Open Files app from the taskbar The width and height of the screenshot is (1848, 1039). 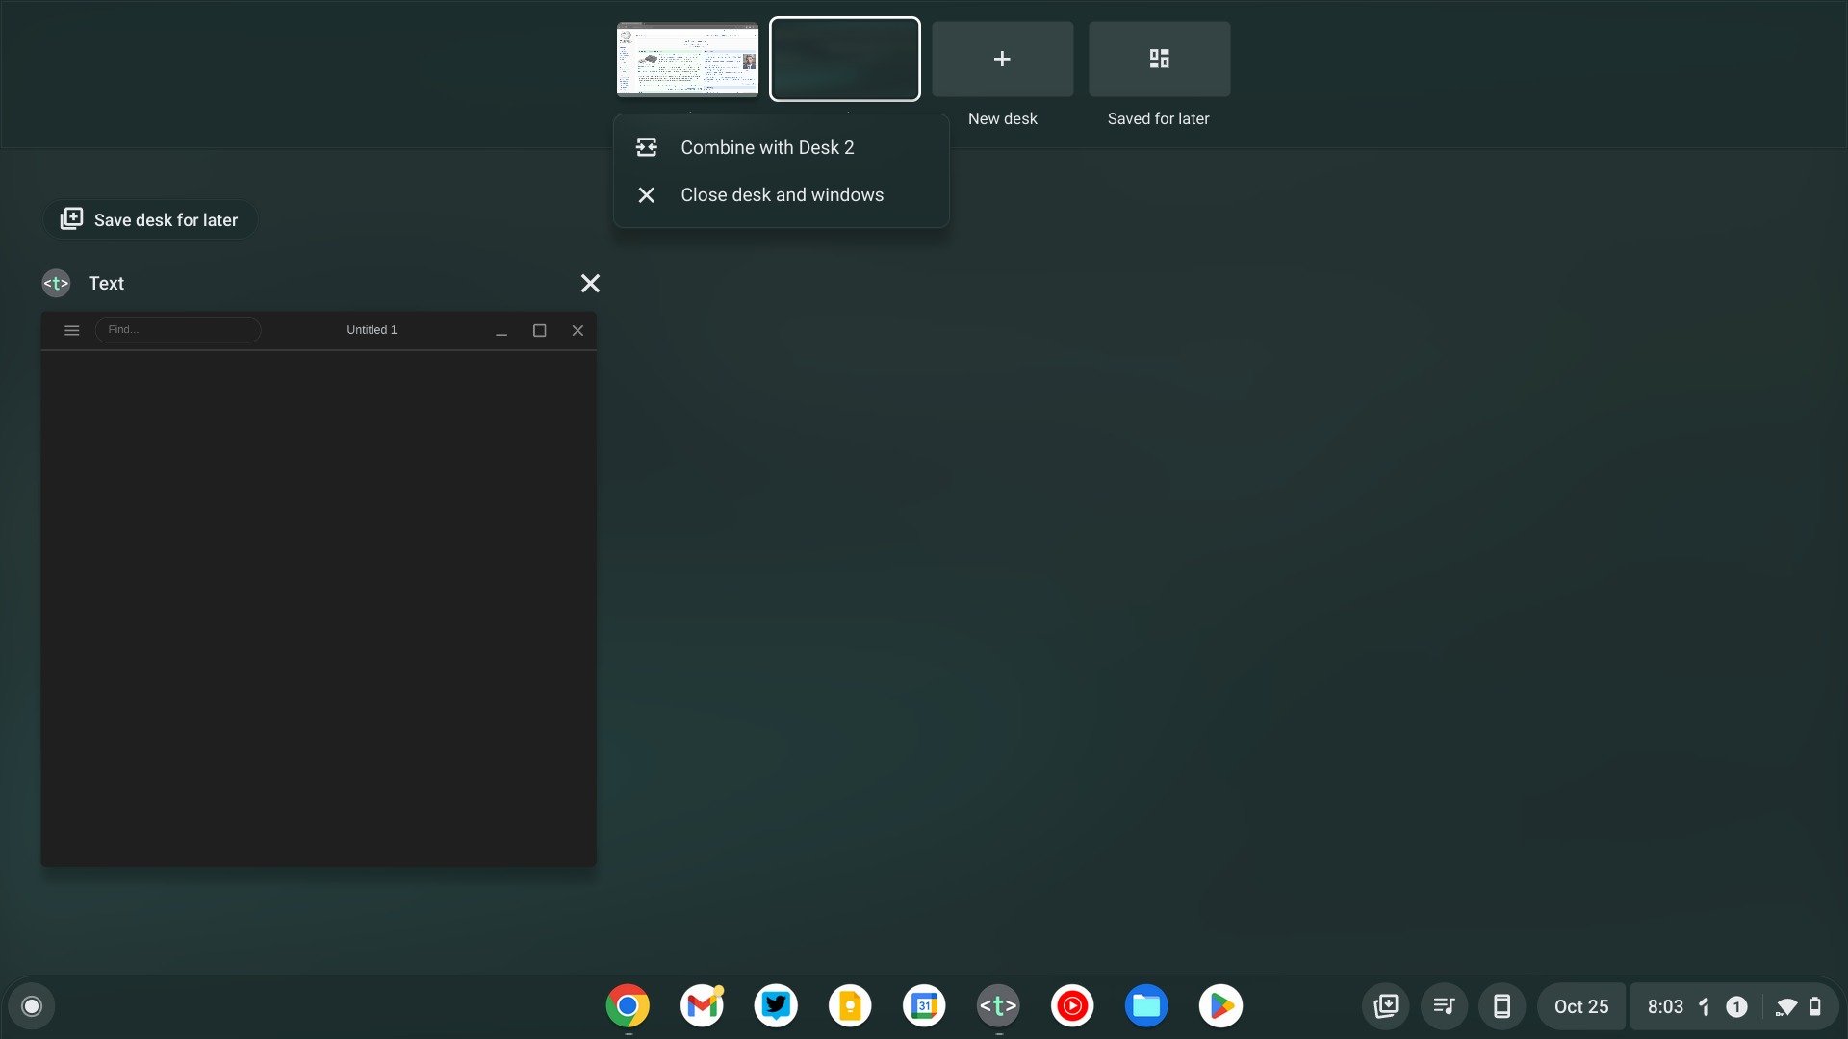point(1146,1004)
